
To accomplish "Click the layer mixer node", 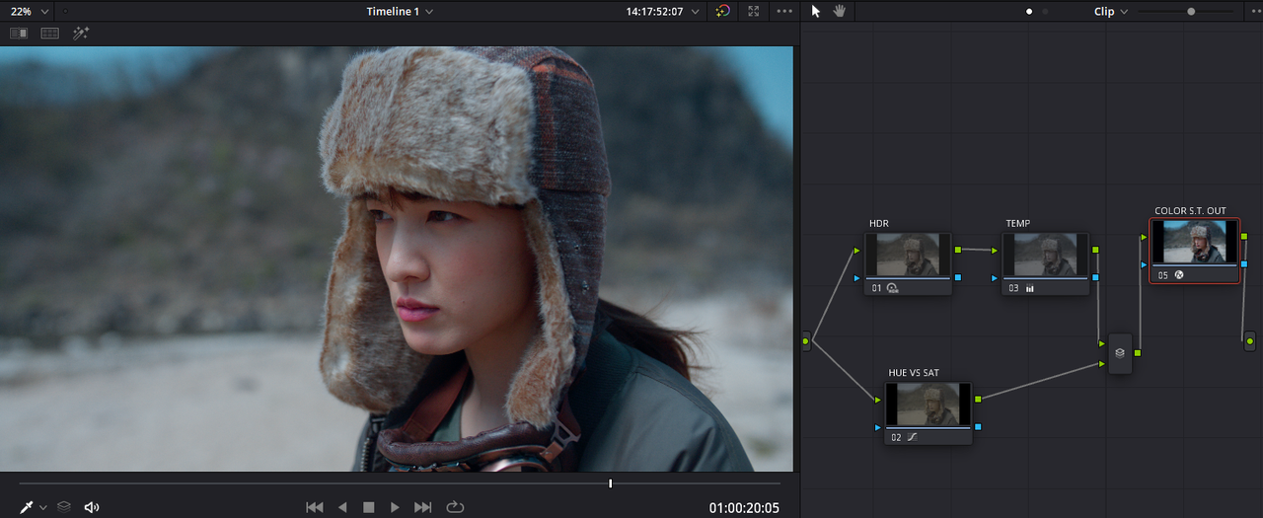I will coord(1120,352).
